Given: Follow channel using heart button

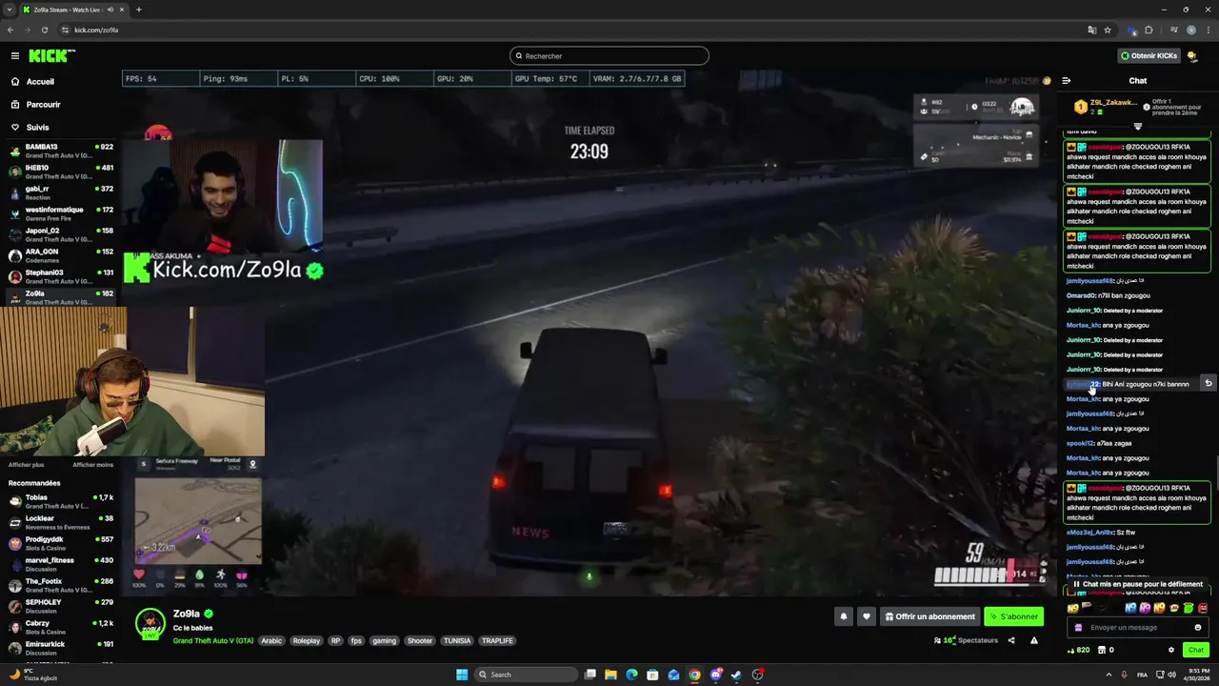Looking at the screenshot, I should tap(866, 616).
